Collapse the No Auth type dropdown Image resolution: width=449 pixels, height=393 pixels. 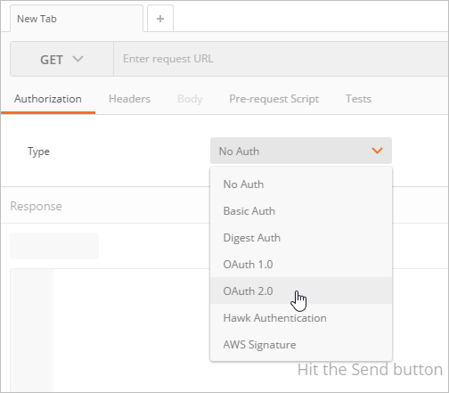click(x=301, y=151)
